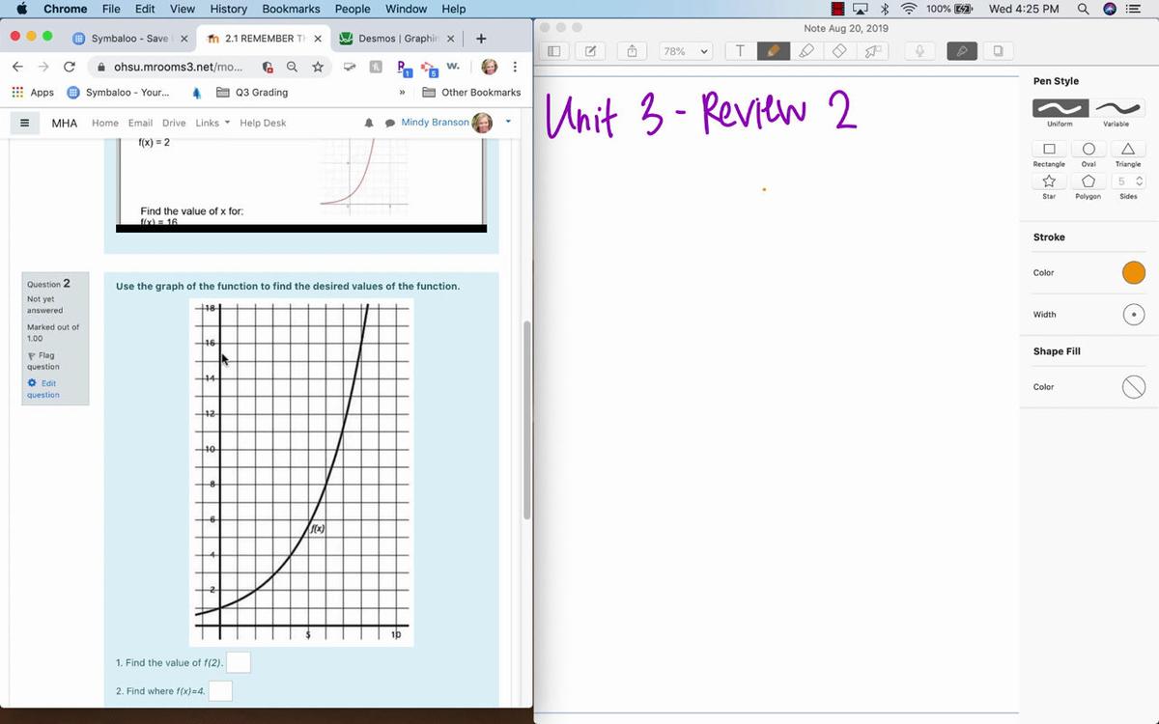Viewport: 1159px width, 724px height.
Task: Open the Help Desk link
Action: (263, 123)
